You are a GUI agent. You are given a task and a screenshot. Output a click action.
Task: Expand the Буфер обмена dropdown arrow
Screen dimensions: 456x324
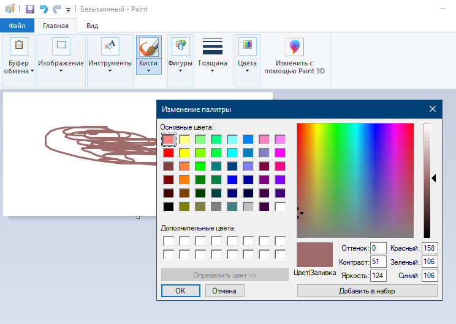tap(32, 71)
